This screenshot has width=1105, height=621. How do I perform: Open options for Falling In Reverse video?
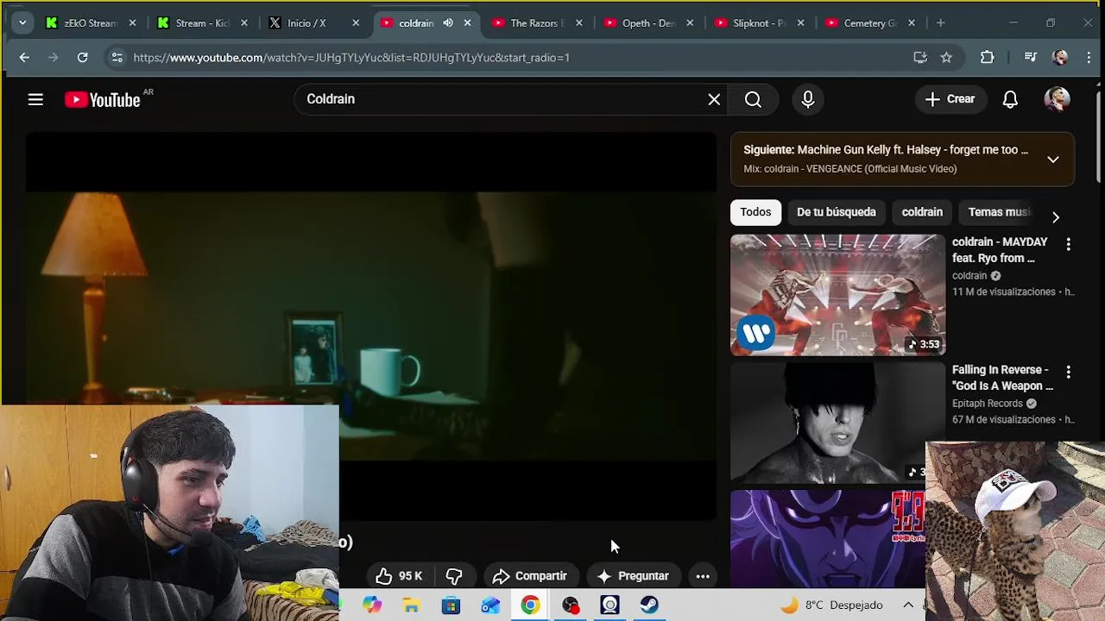tap(1068, 373)
